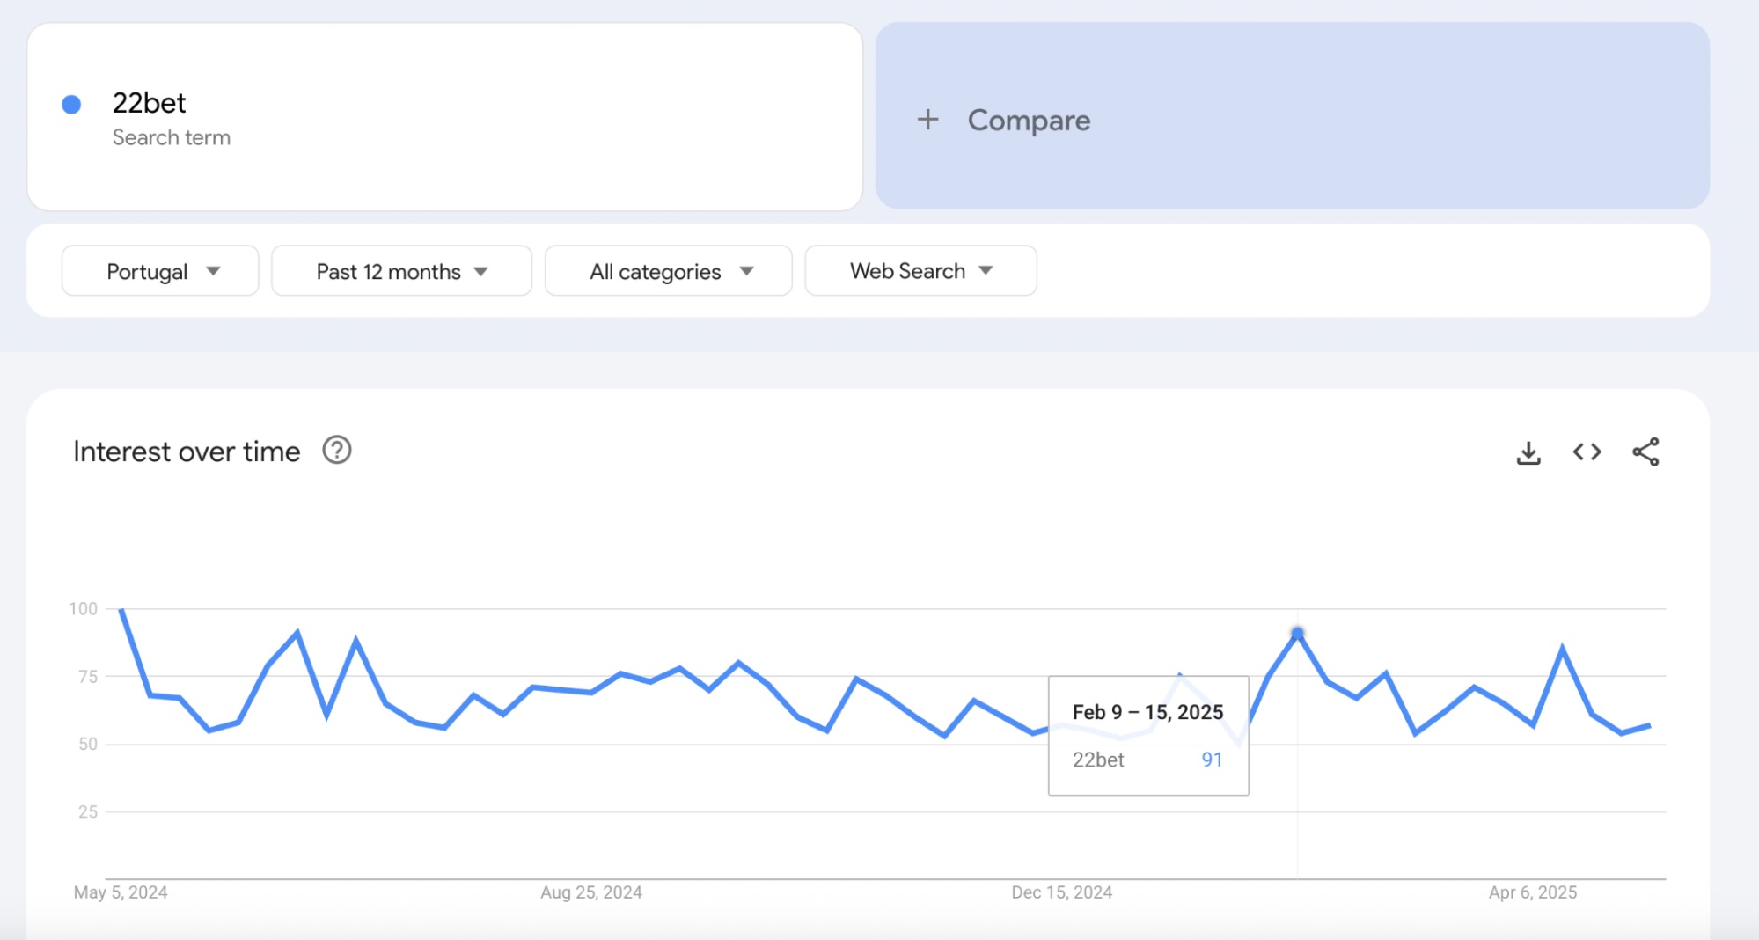Add a Compare search term
The width and height of the screenshot is (1759, 940).
tap(1292, 116)
